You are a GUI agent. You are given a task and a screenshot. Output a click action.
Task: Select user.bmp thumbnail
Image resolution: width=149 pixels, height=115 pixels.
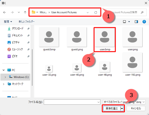(x=105, y=37)
